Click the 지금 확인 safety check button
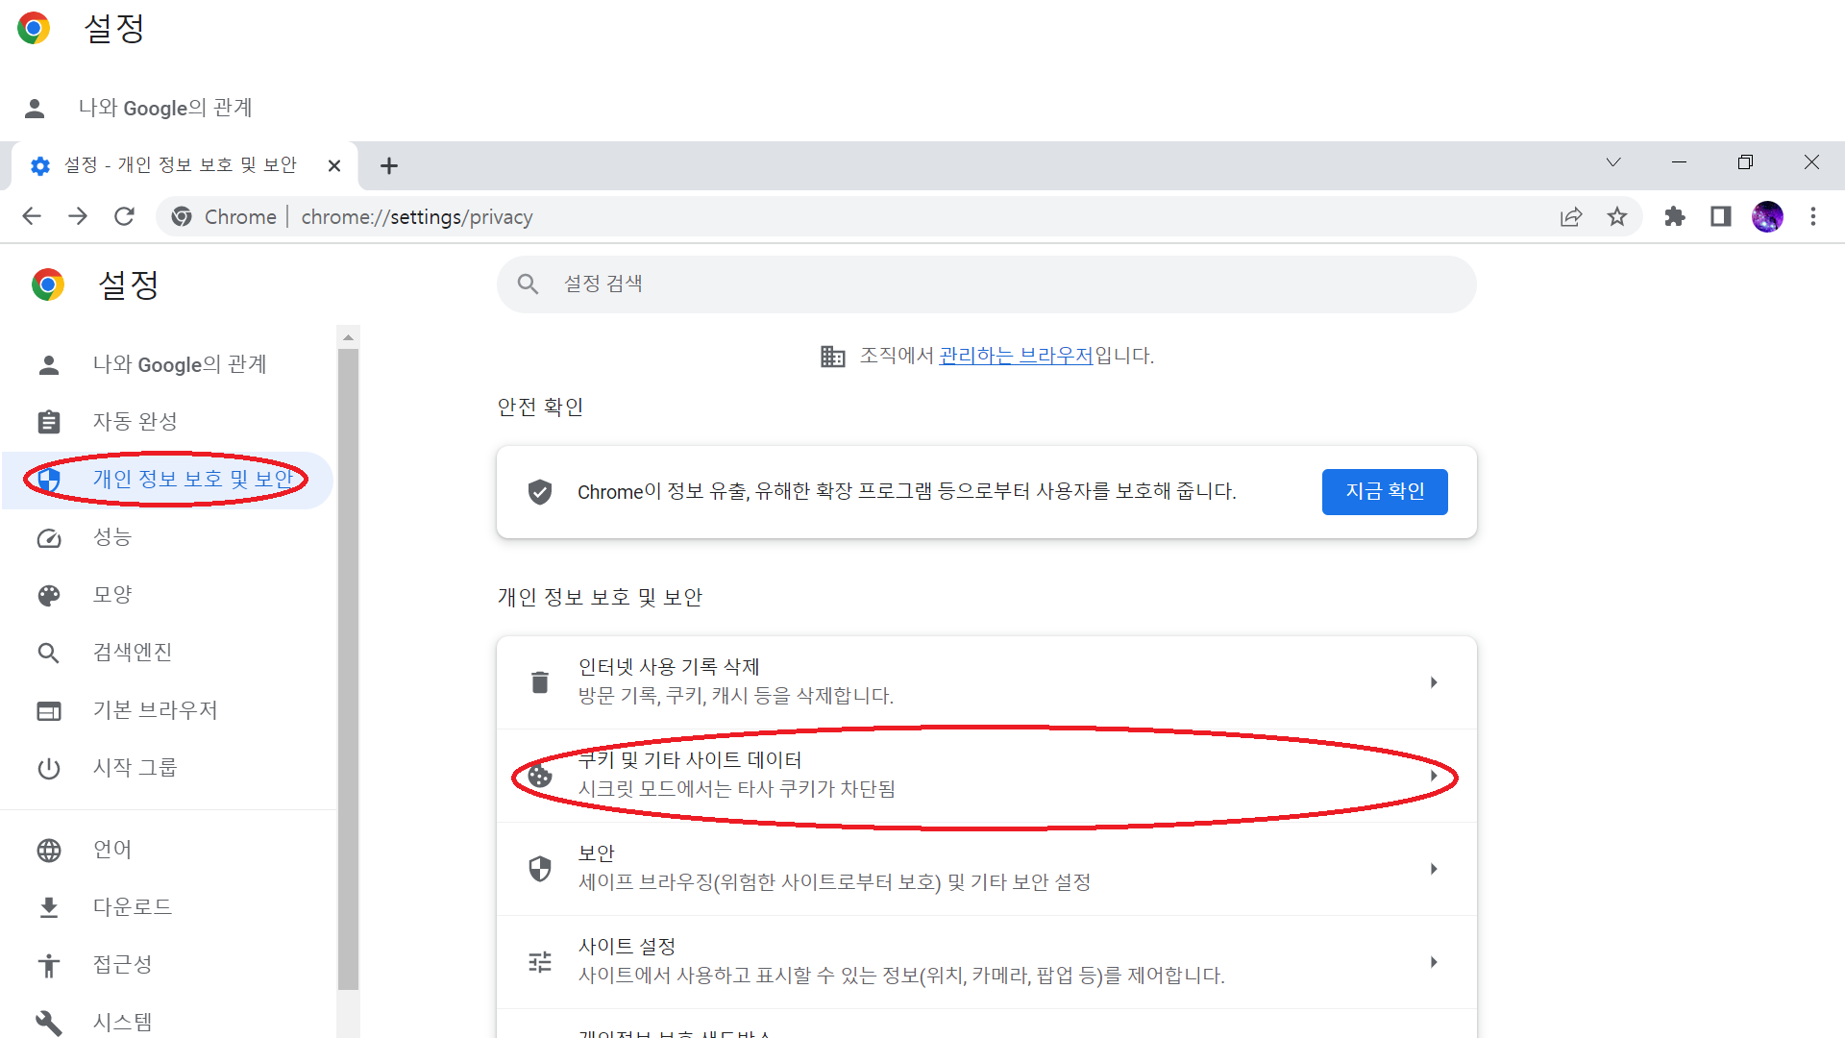The width and height of the screenshot is (1845, 1038). 1385,491
